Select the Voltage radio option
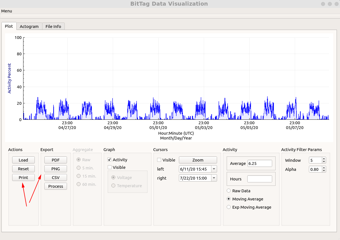Screen dimensions: 340x240 click(x=113, y=178)
